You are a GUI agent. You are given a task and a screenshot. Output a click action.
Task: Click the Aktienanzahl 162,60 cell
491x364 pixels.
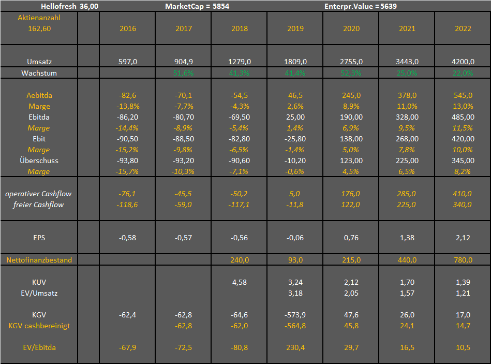click(x=39, y=23)
